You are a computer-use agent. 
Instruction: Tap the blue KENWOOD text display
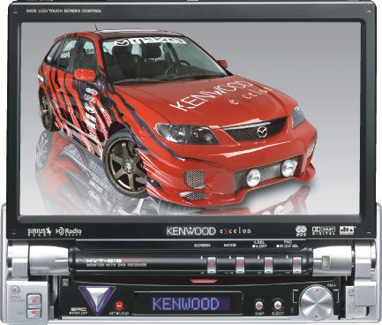[x=186, y=304]
